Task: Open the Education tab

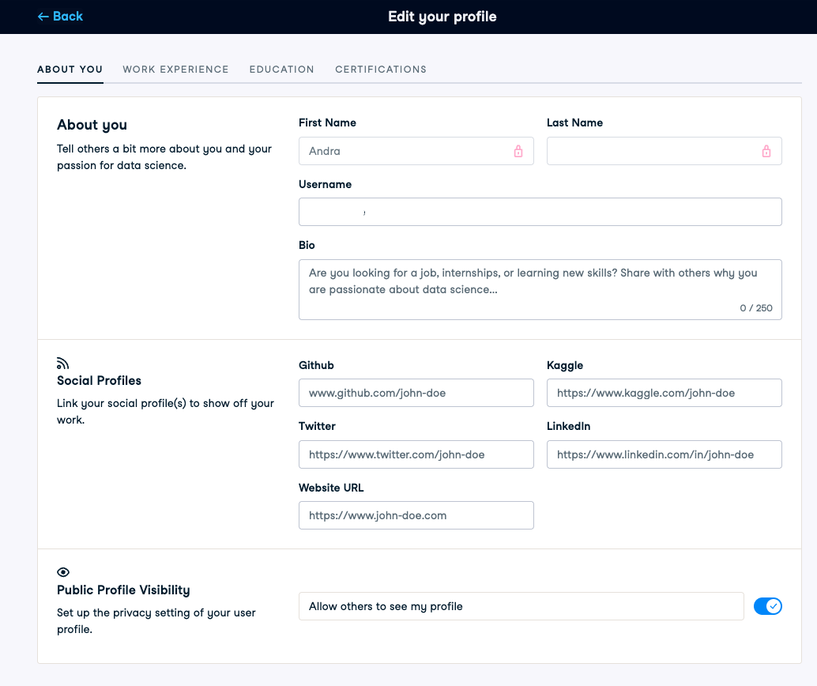Action: [x=281, y=70]
